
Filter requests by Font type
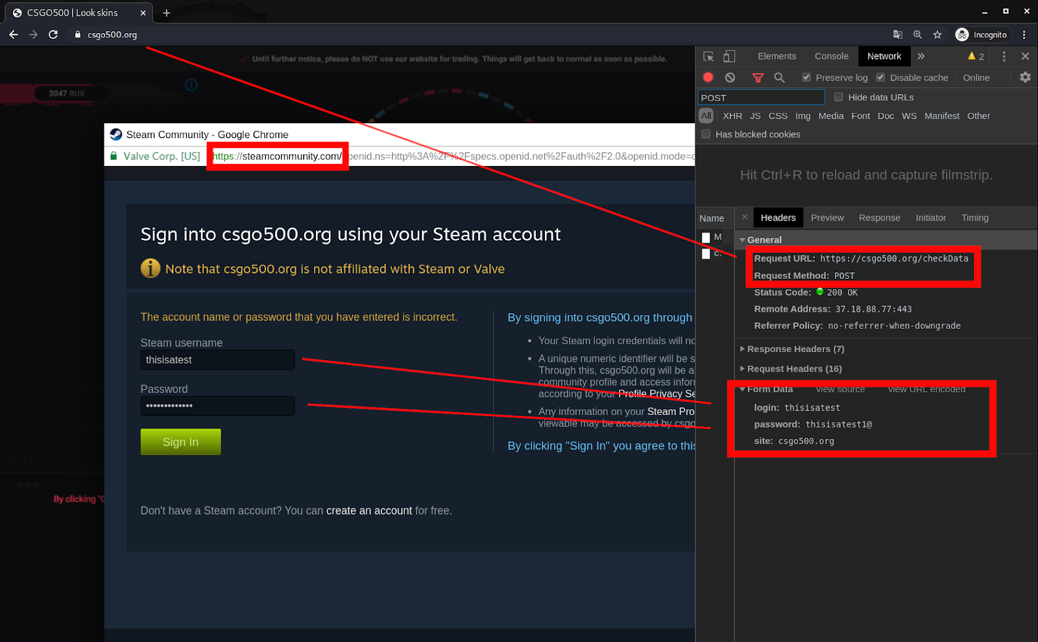coord(860,116)
